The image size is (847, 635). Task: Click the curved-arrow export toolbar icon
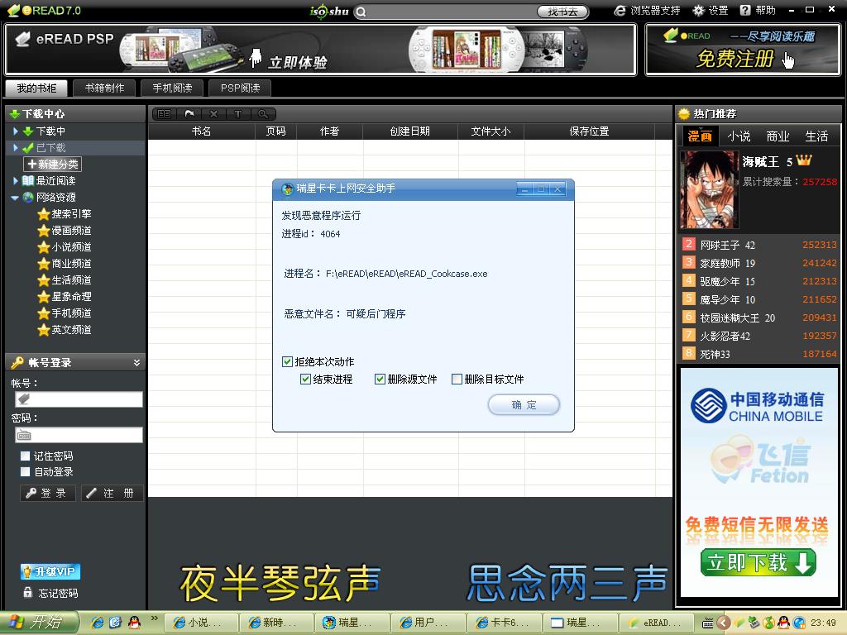(189, 114)
